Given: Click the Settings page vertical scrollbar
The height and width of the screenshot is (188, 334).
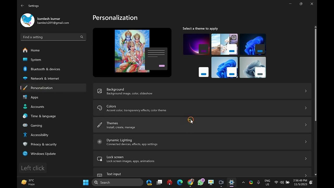Looking at the screenshot, I should [x=315, y=74].
